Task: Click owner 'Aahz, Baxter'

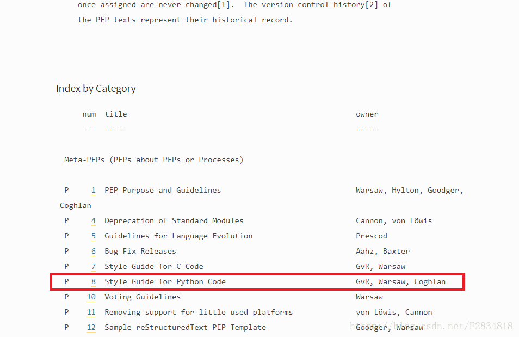Action: pyautogui.click(x=382, y=251)
